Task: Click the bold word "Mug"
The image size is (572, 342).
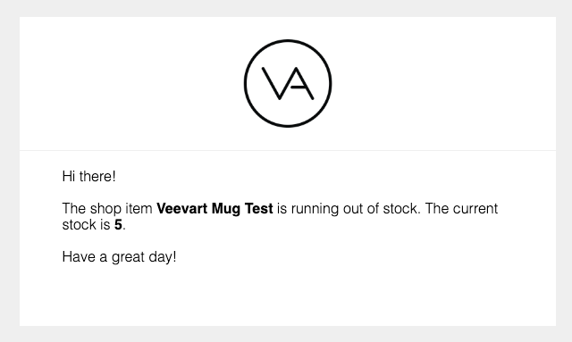Action: 226,209
